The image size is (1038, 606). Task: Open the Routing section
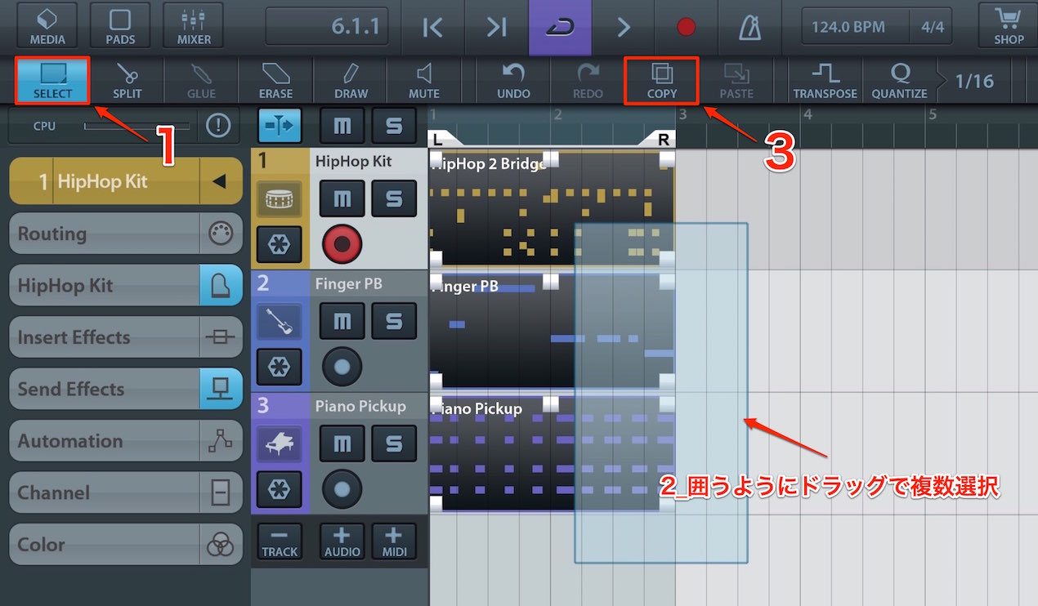(x=126, y=234)
